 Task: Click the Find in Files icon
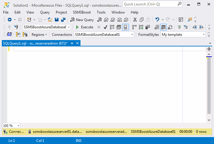coord(190,20)
